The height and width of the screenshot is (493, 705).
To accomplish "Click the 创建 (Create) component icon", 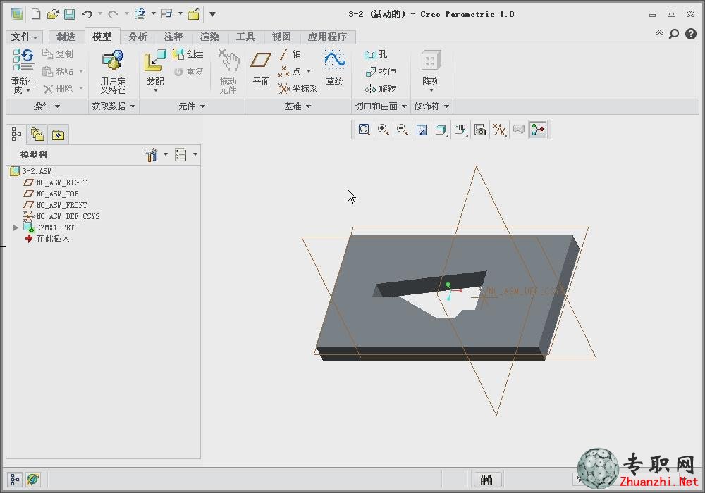I will (188, 54).
